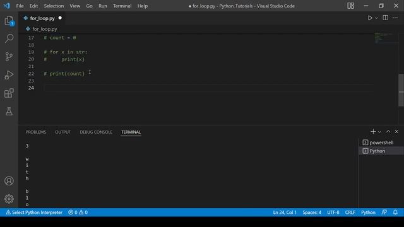
Task: Open the File menu
Action: click(x=20, y=6)
